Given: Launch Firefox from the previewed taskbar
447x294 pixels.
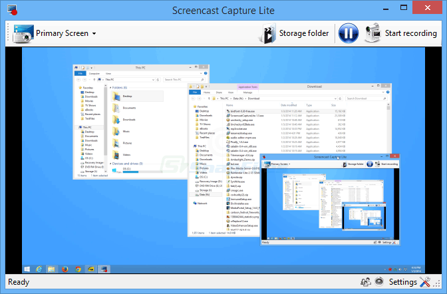Looking at the screenshot, I should (x=65, y=269).
